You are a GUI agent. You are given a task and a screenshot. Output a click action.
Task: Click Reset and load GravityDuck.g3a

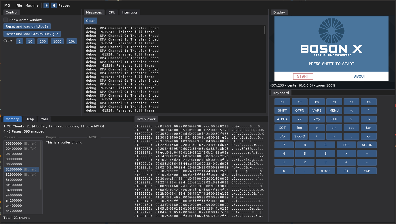32,34
